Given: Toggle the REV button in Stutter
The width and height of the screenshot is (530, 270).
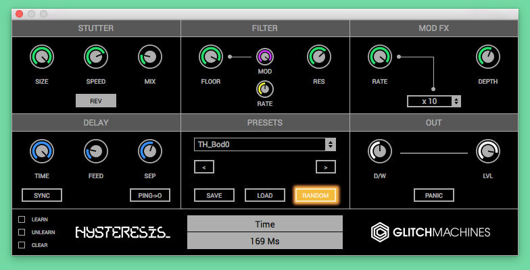Looking at the screenshot, I should pos(96,101).
